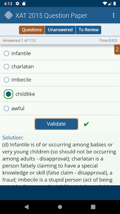The image size is (120, 214).
Task: Tap the orange question number 2 badge
Action: coord(117,49)
